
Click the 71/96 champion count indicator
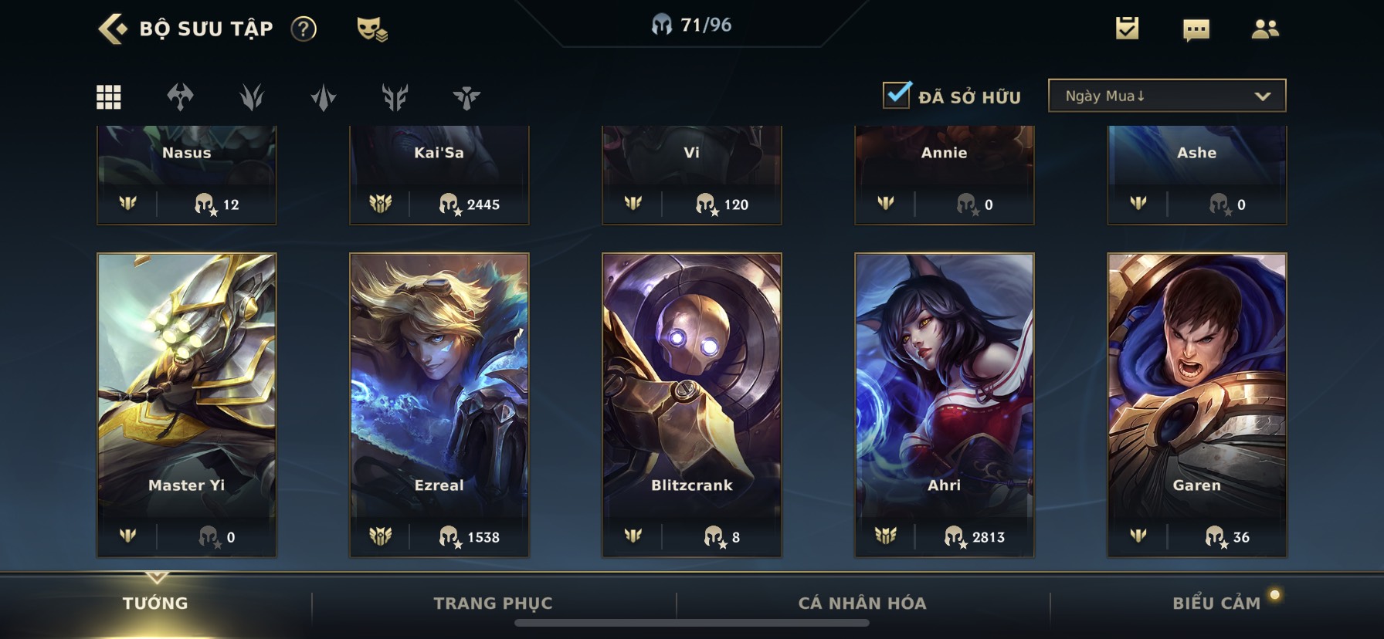click(x=691, y=25)
